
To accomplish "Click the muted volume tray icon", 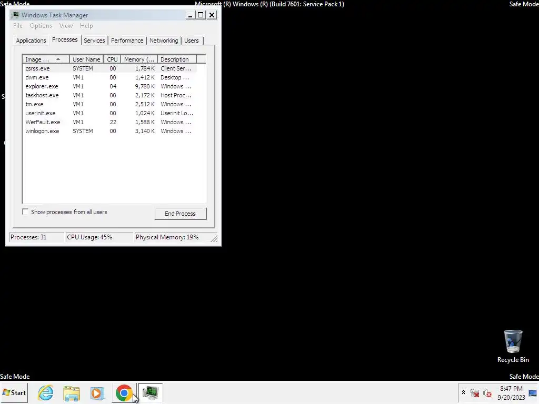I will (487, 393).
